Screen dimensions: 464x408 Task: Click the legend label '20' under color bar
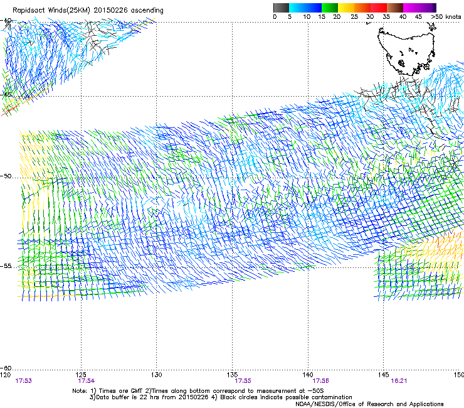pyautogui.click(x=337, y=17)
